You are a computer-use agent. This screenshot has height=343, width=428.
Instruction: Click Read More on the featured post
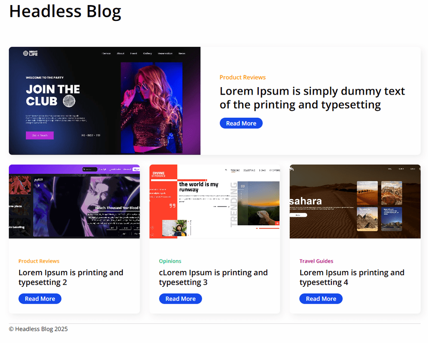pos(241,124)
